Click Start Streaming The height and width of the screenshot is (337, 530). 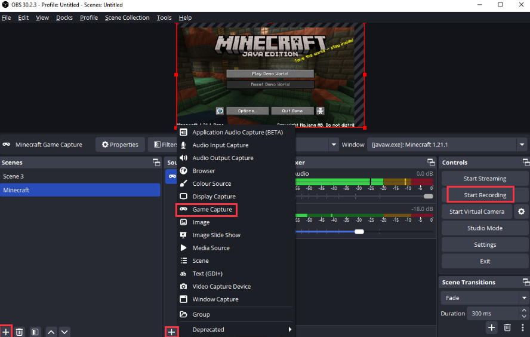tap(485, 179)
